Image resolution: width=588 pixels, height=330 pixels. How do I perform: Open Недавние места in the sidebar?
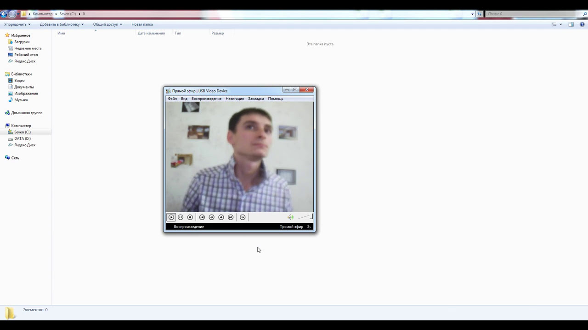click(x=28, y=48)
